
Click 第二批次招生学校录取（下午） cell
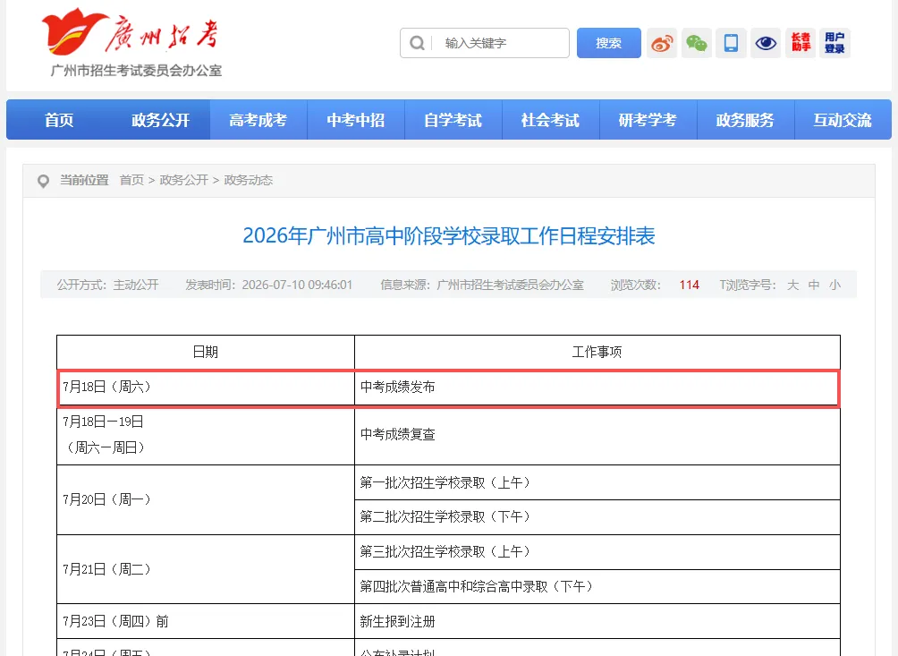pos(597,516)
